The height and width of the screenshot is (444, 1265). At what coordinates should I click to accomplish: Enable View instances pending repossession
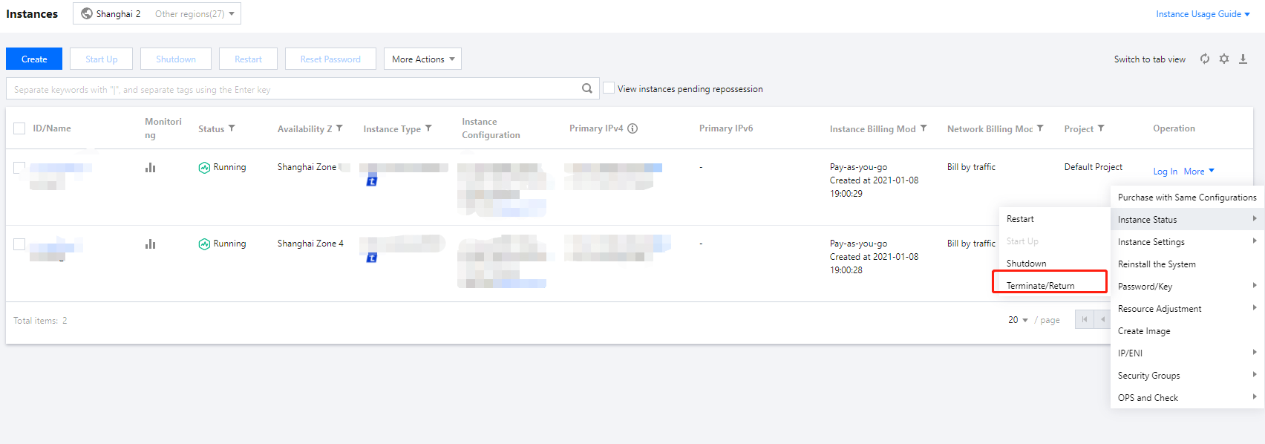(609, 88)
